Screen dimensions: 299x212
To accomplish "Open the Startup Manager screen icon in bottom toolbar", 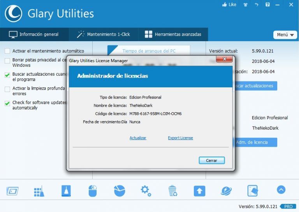I will pyautogui.click(x=12, y=191).
